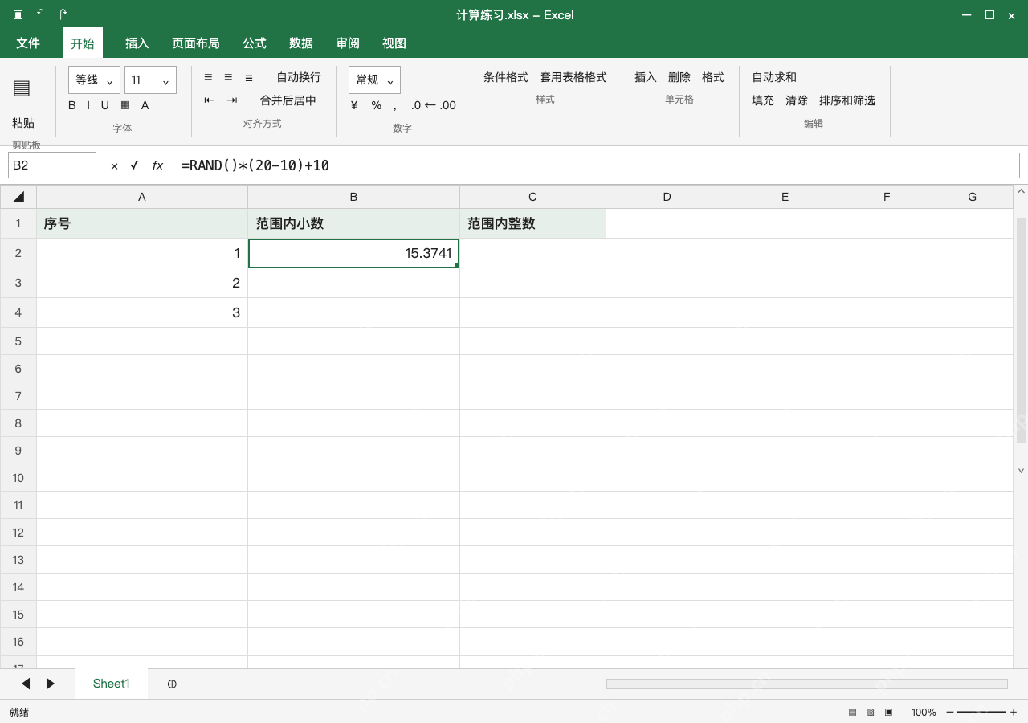
Task: Undo the last action
Action: pos(40,14)
